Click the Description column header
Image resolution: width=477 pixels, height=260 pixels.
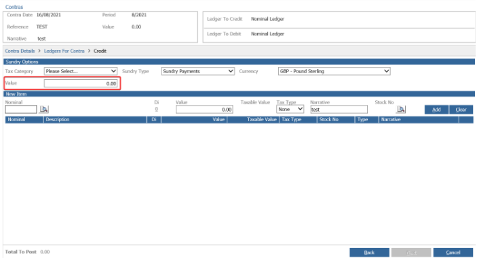coord(95,120)
